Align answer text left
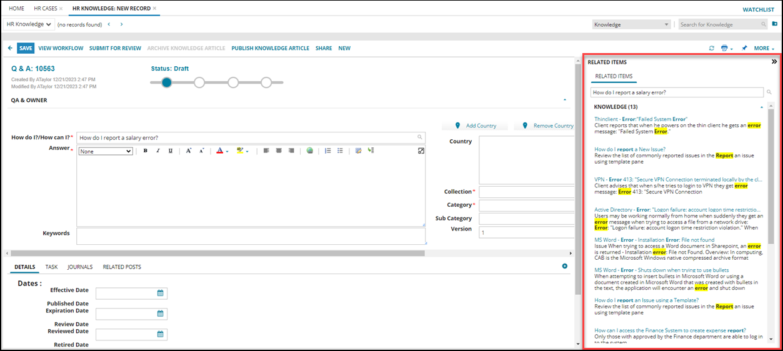 (266, 151)
